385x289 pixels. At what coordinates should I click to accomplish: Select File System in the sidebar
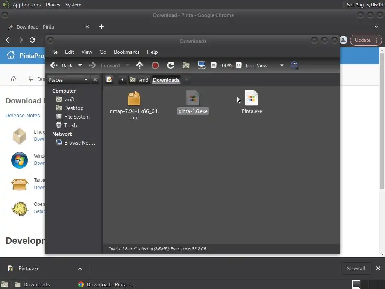pyautogui.click(x=74, y=117)
